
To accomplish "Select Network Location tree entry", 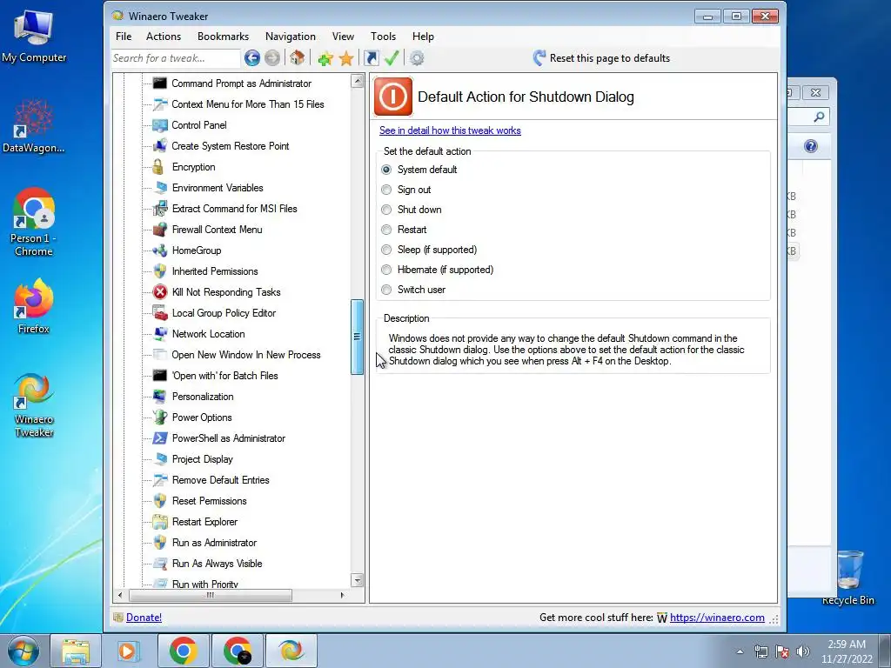I will [x=209, y=334].
